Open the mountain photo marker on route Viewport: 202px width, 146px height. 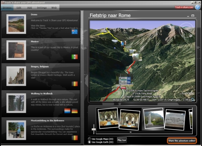(137, 57)
